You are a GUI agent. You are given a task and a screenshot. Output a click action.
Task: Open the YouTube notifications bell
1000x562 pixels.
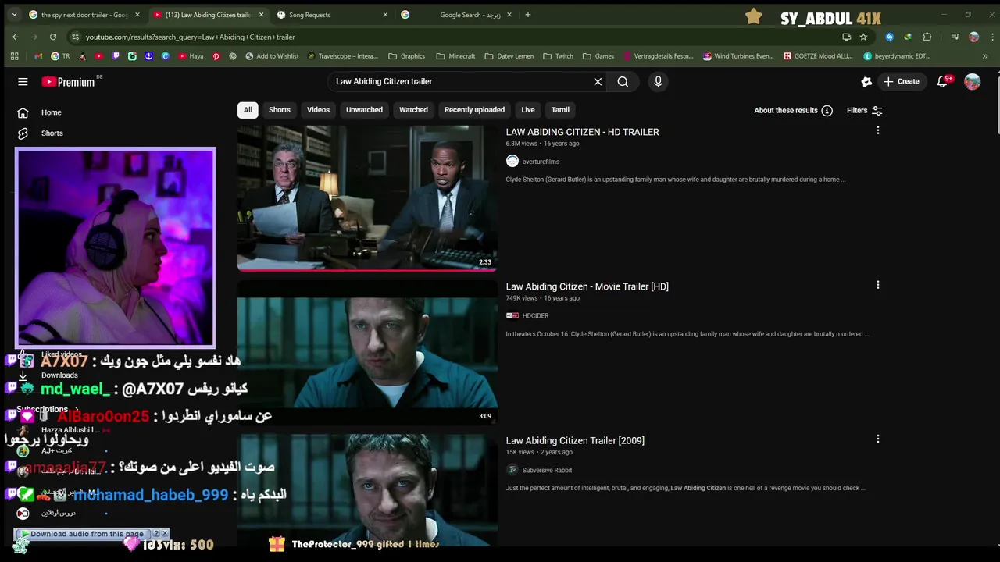942,81
